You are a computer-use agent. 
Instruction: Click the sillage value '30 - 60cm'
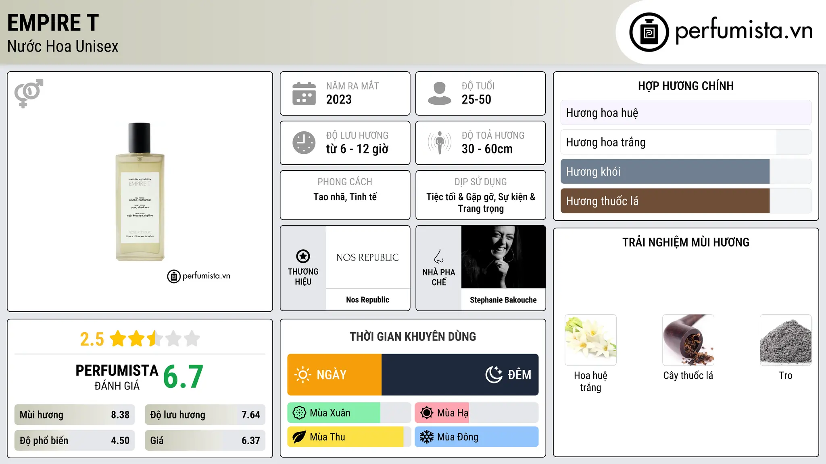click(x=487, y=149)
